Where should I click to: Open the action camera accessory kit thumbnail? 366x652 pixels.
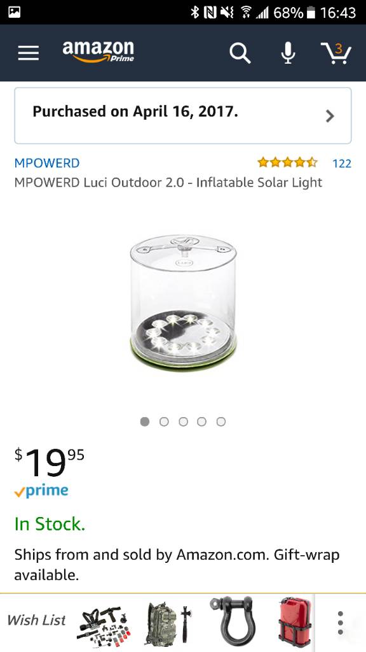(104, 623)
